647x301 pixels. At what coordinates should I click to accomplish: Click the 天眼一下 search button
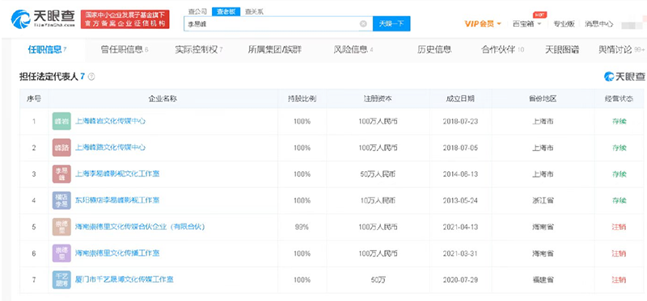click(x=391, y=24)
